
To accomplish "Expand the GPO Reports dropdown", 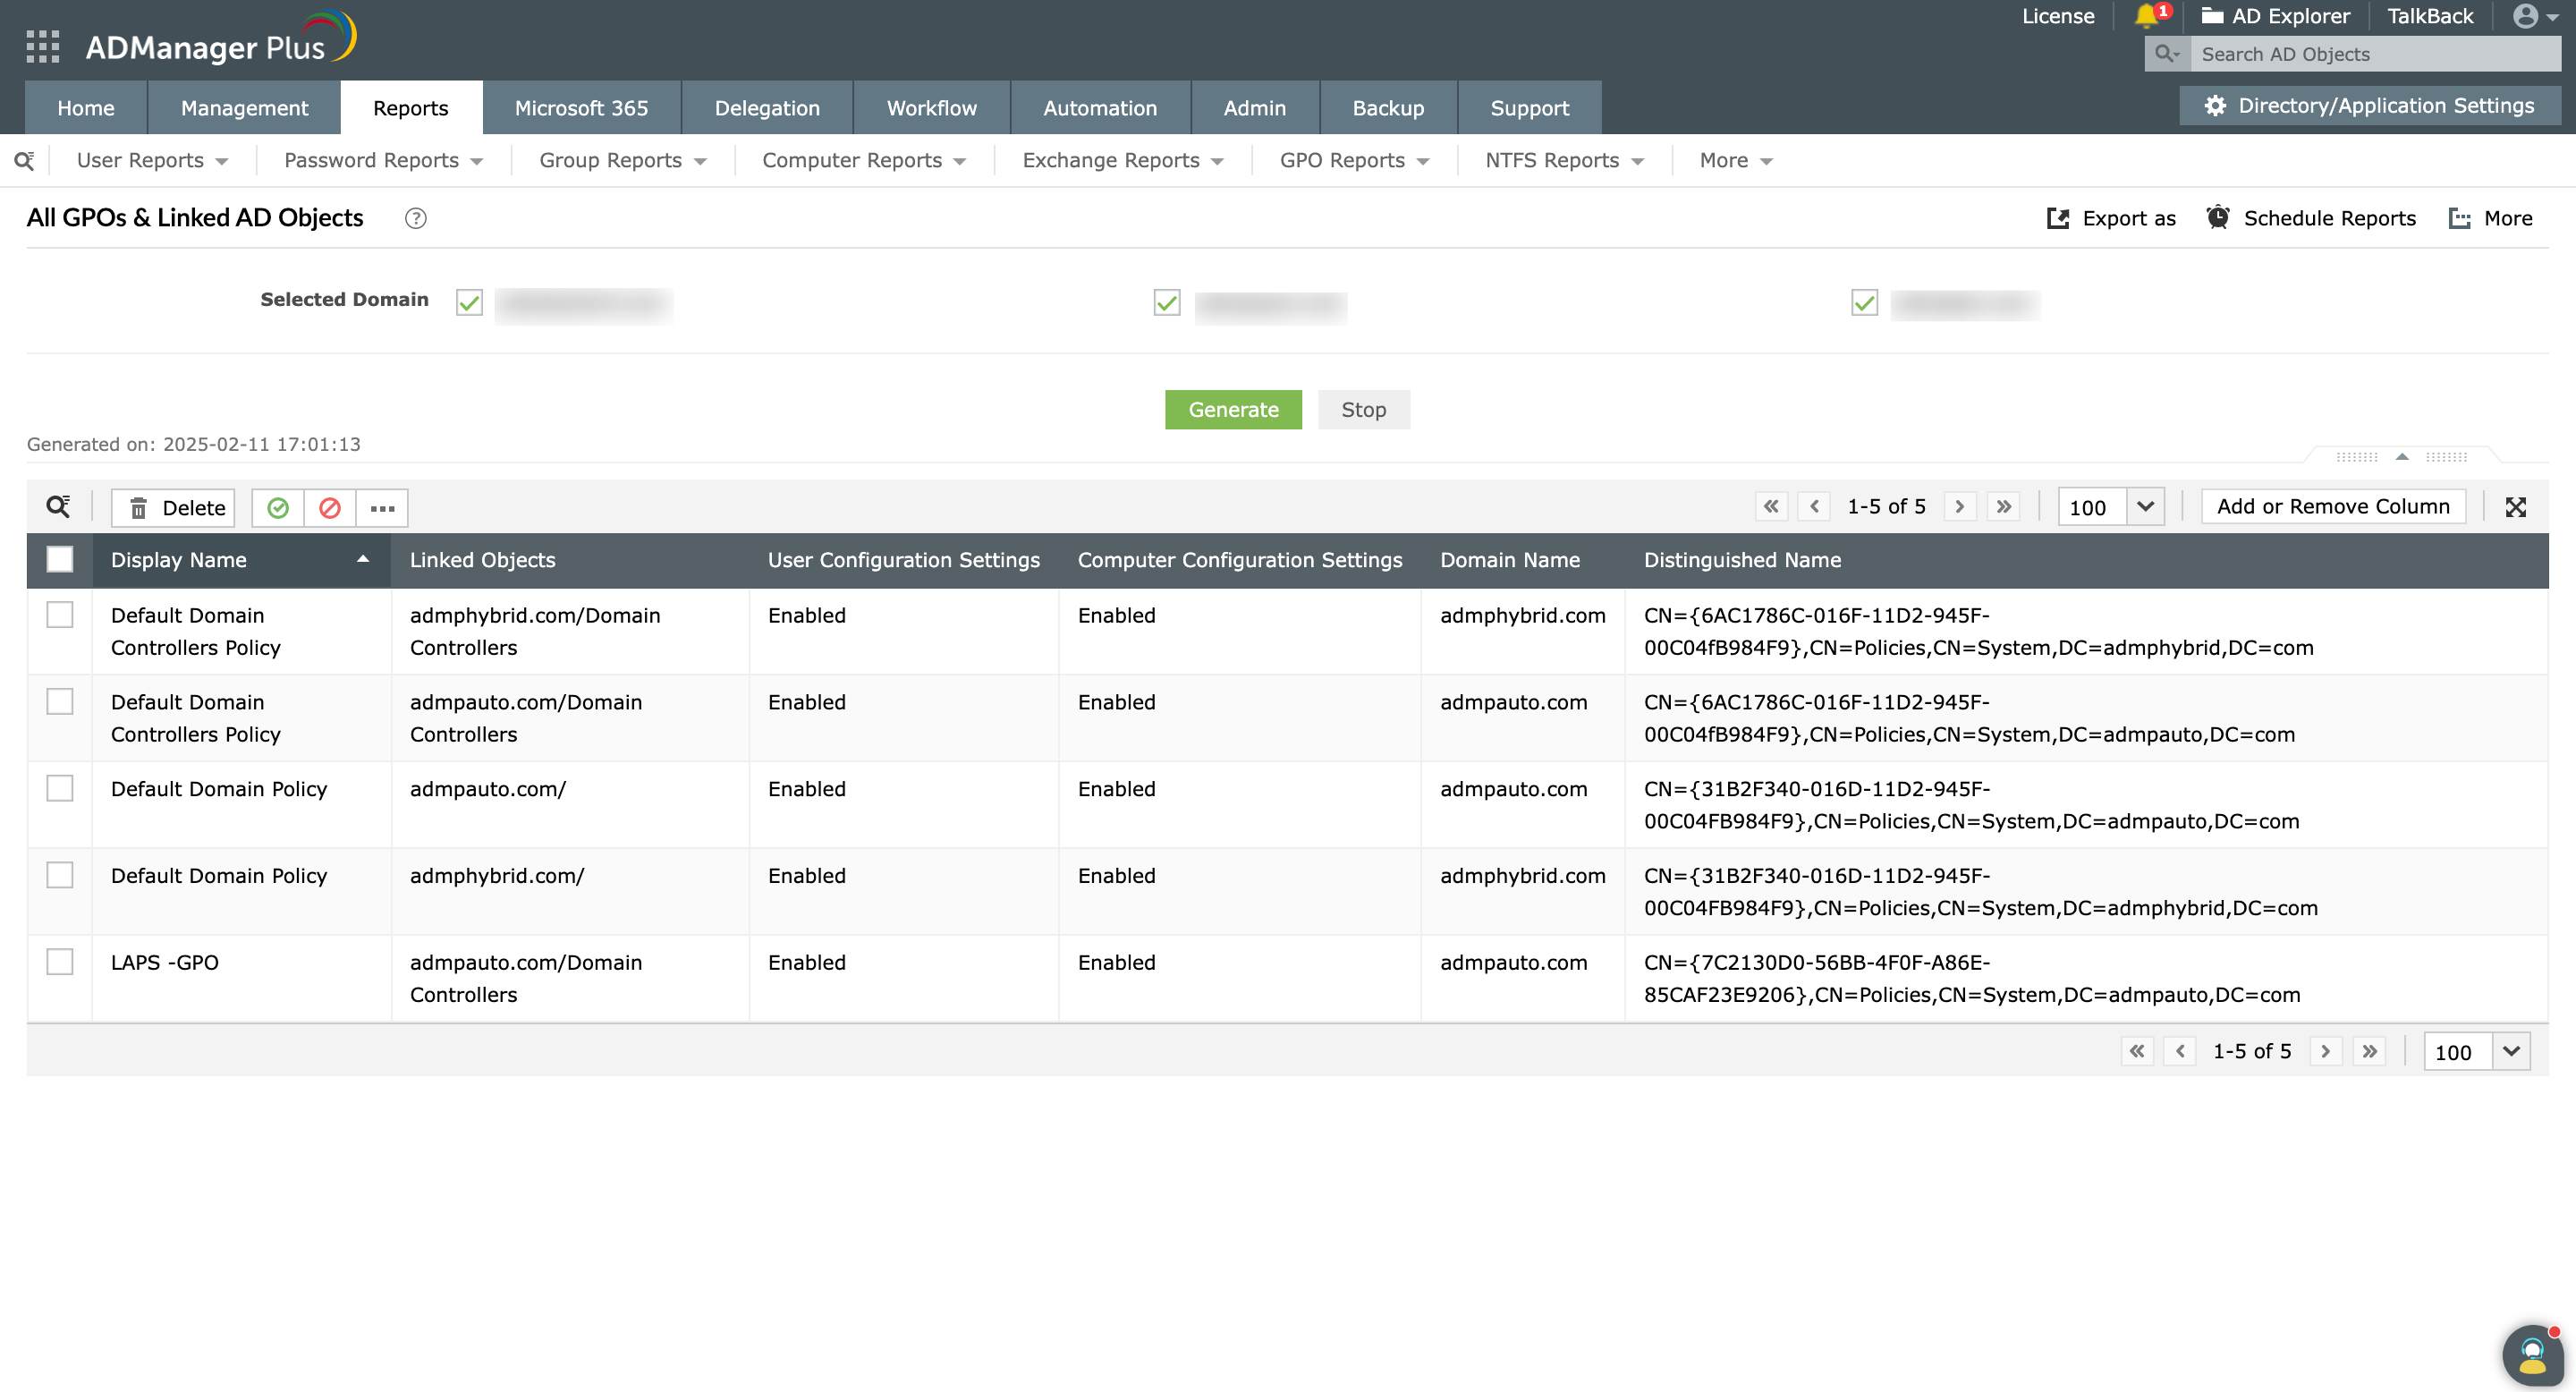I will click(x=1353, y=160).
